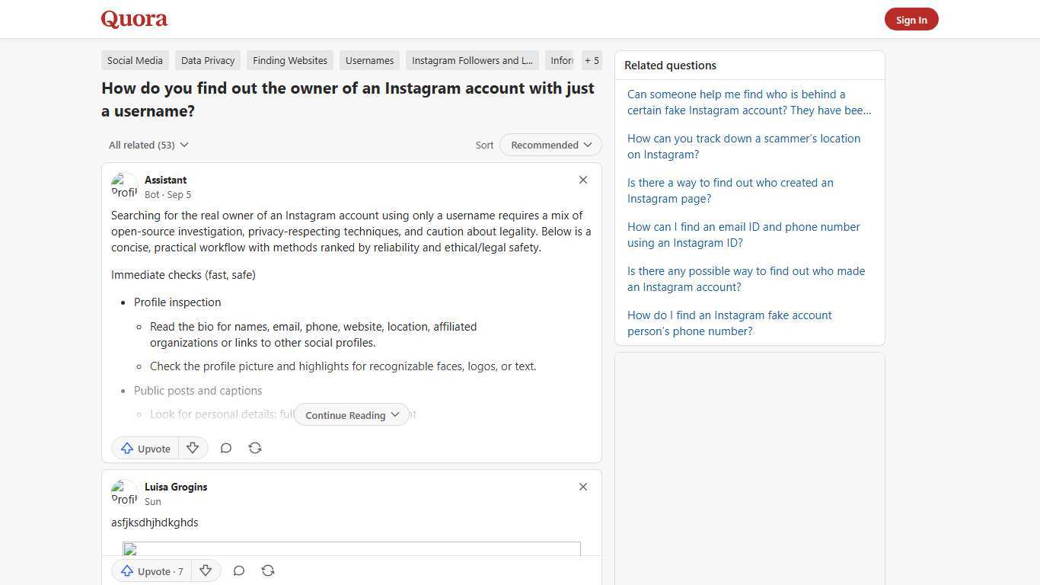Show the 5 hidden topic tags
Screen dimensions: 1040x585
tap(592, 60)
